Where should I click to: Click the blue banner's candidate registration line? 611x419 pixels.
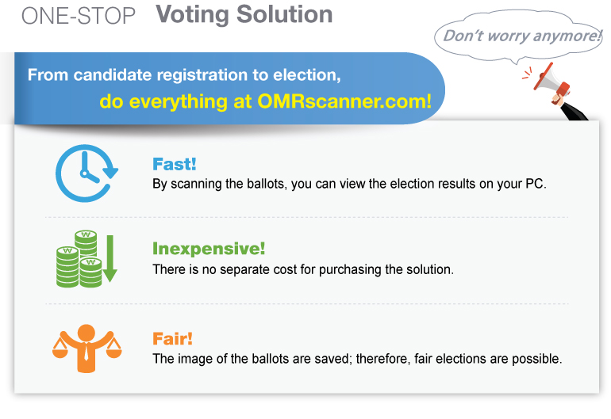click(184, 76)
